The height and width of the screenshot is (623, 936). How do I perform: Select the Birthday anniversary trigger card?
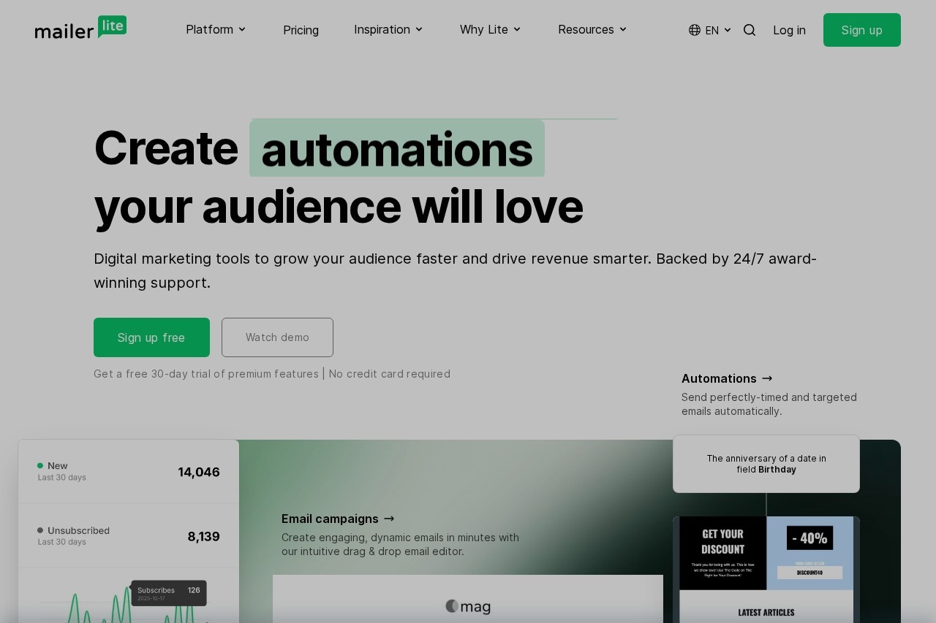point(766,464)
